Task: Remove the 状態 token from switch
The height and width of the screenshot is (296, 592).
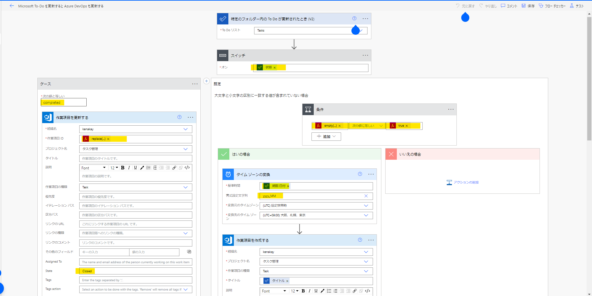Action: click(x=274, y=67)
